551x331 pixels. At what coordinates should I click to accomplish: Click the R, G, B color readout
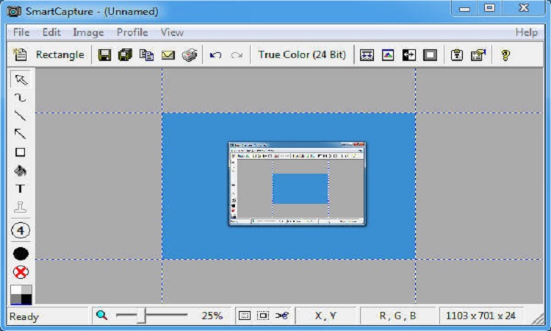coord(397,316)
